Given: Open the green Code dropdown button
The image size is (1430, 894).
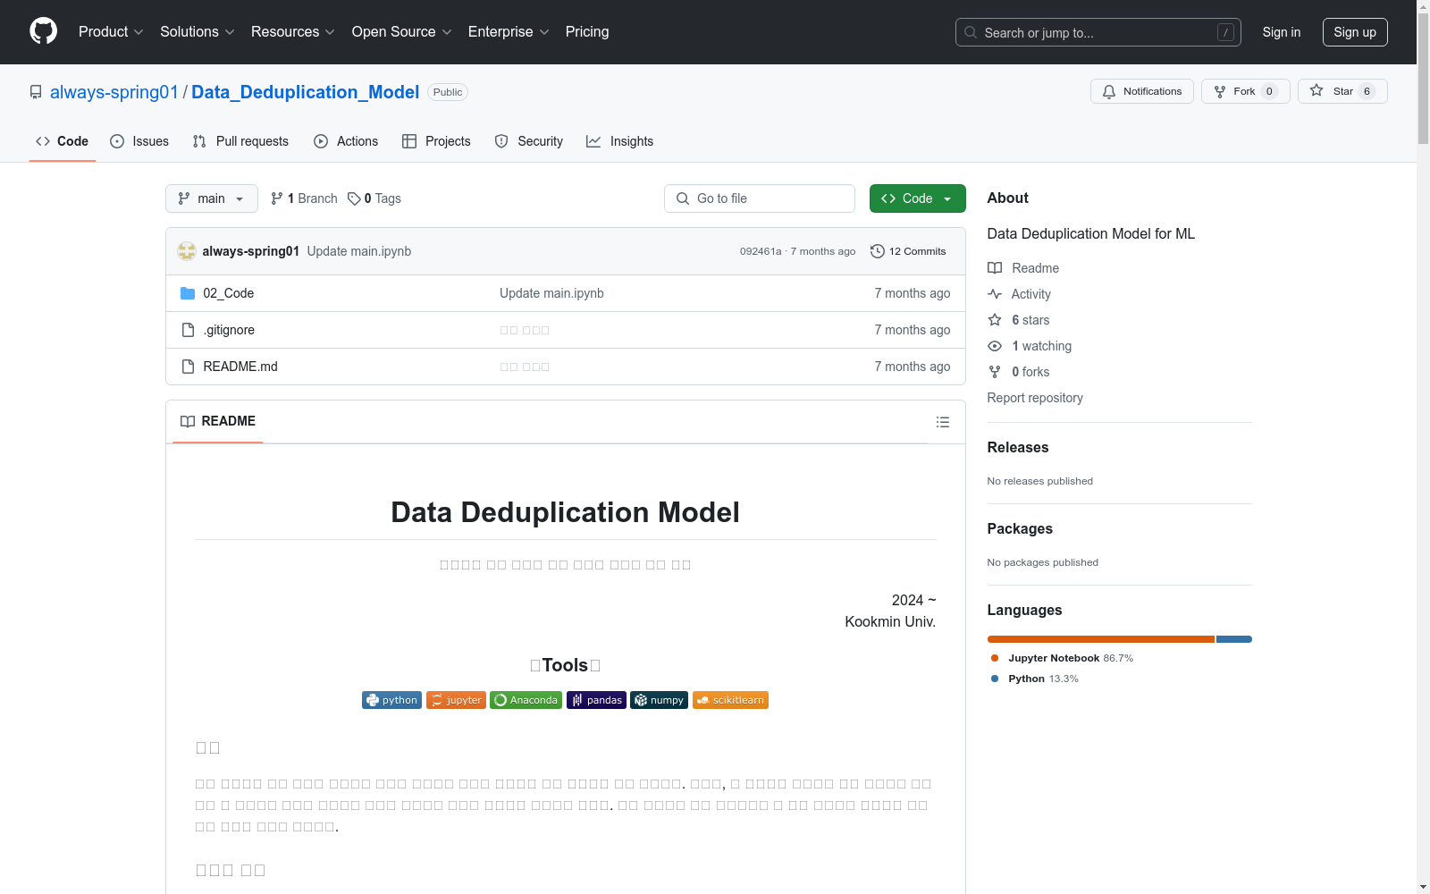Looking at the screenshot, I should tap(917, 198).
